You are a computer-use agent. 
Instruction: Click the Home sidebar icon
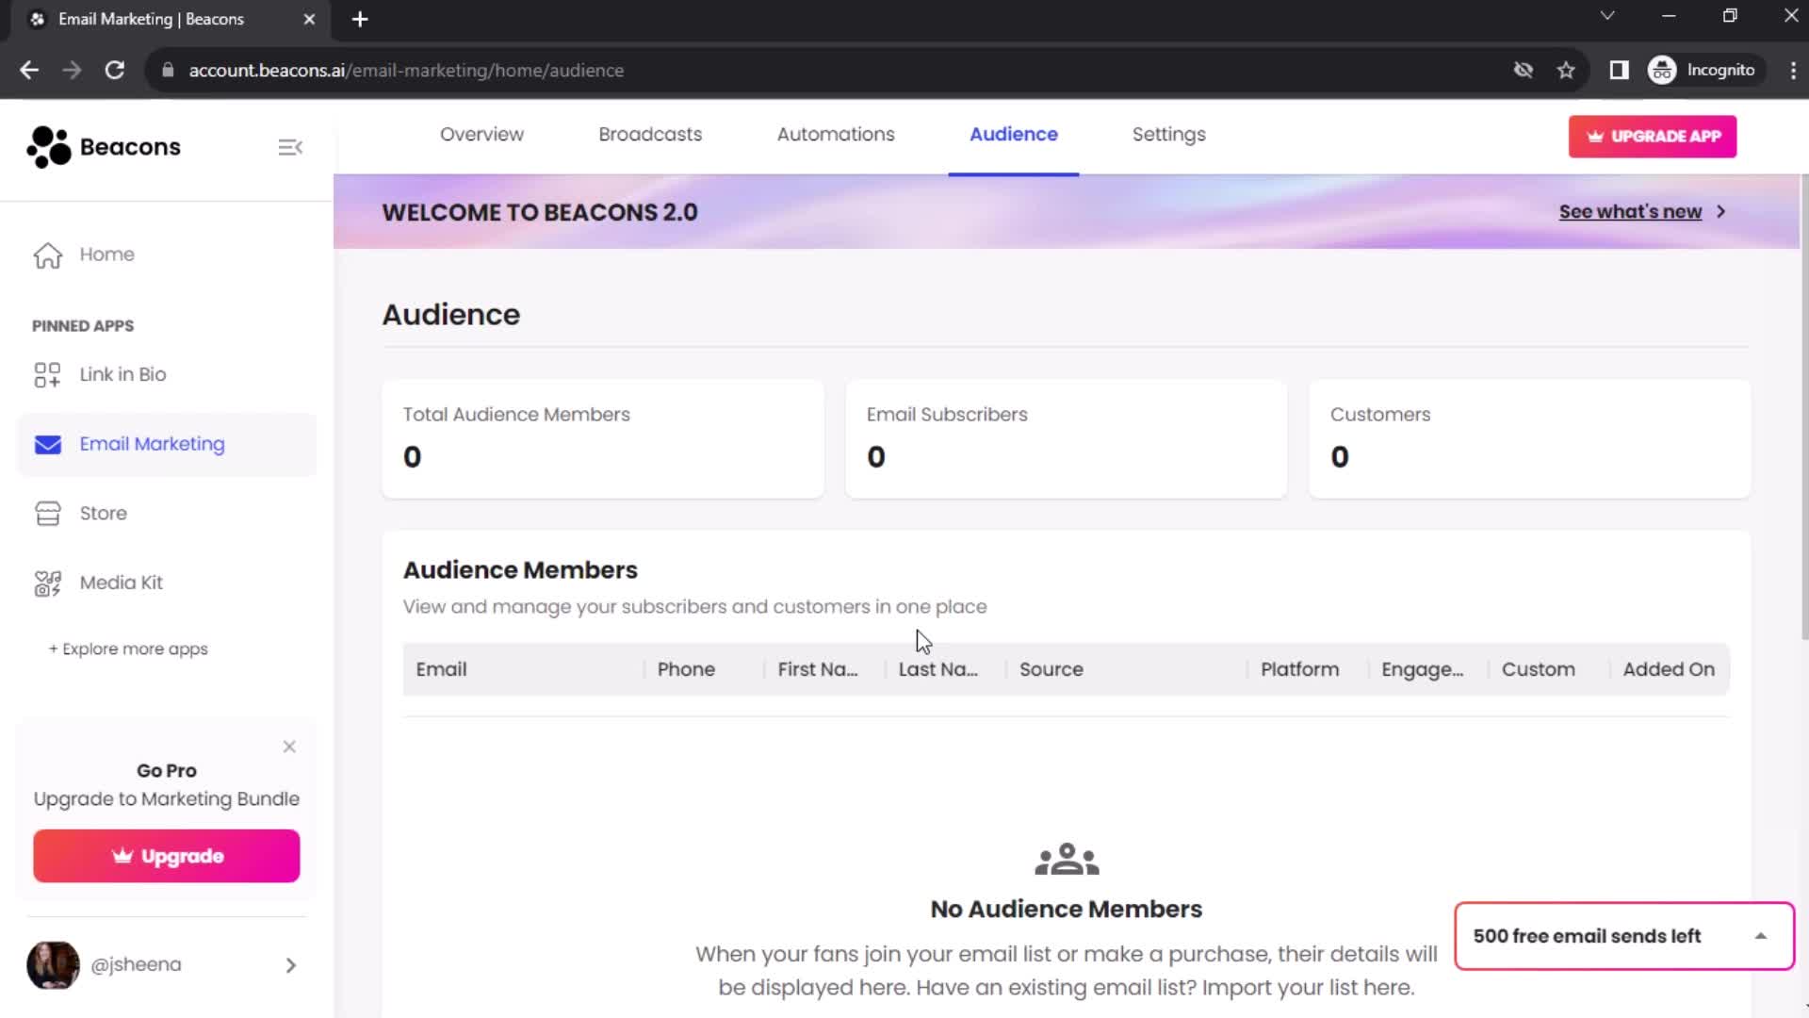pyautogui.click(x=47, y=254)
